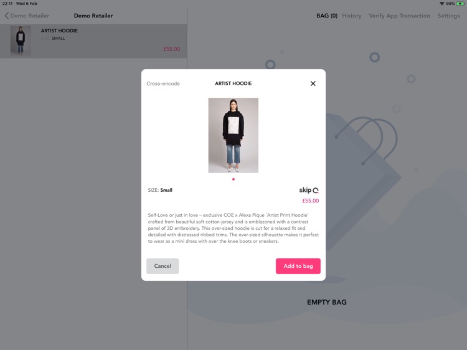Tap the battery icon in status bar

click(460, 4)
